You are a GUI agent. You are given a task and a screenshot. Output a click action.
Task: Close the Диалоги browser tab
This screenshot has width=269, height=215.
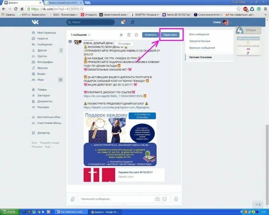coord(41,3)
